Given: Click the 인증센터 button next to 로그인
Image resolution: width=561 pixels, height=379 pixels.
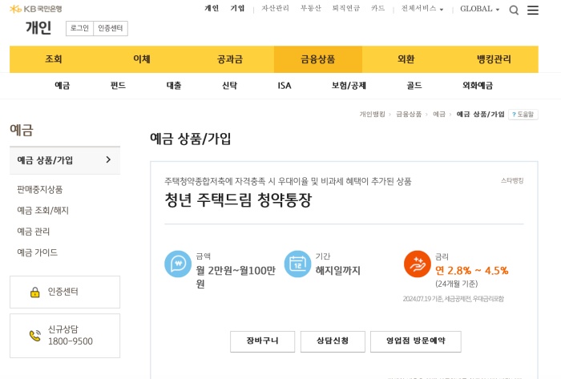Looking at the screenshot, I should click(111, 28).
